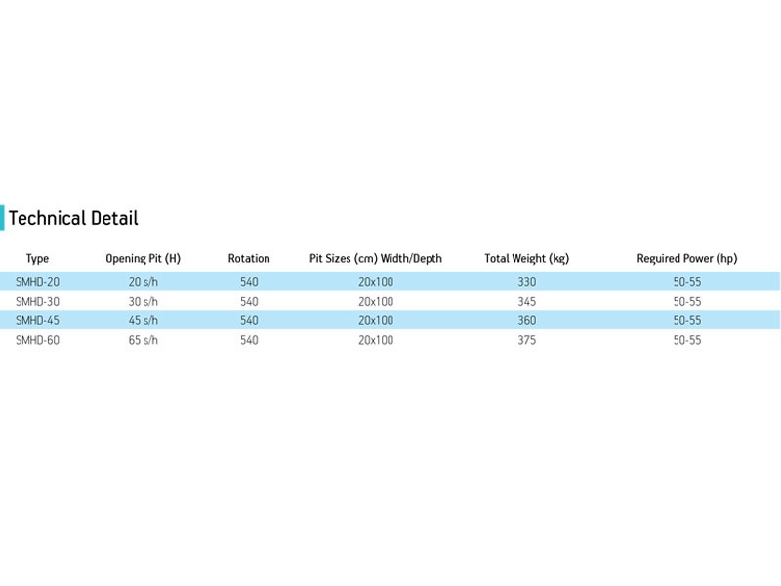Click the teal accent bar beside Technical Detail
The image size is (781, 586).
(x=3, y=218)
